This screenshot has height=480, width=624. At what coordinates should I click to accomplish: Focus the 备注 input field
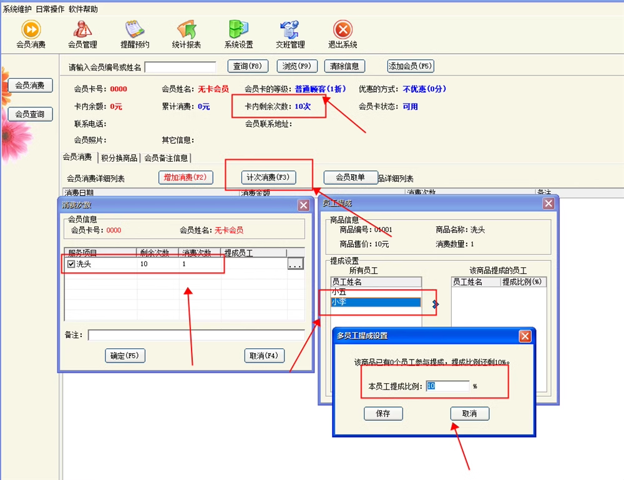pyautogui.click(x=197, y=335)
